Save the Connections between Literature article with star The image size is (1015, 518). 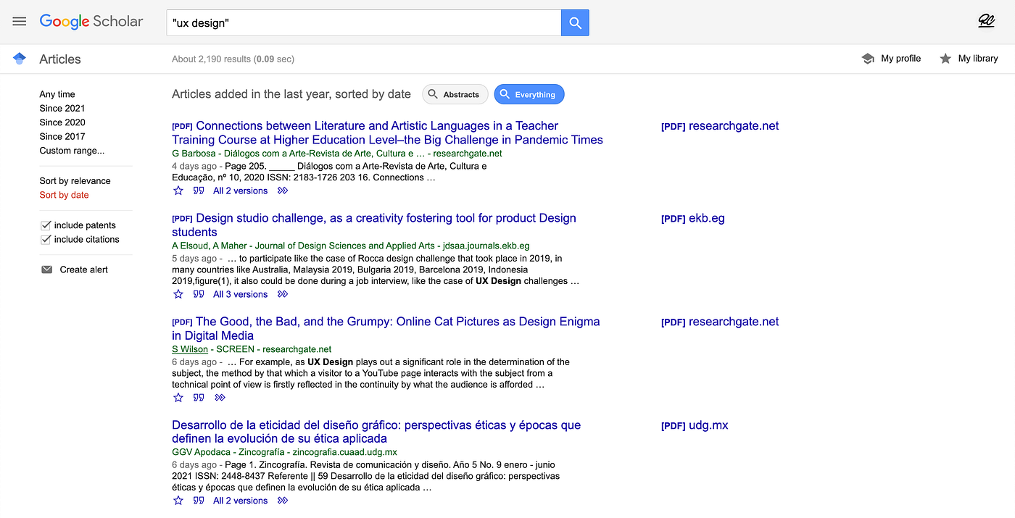(x=178, y=191)
